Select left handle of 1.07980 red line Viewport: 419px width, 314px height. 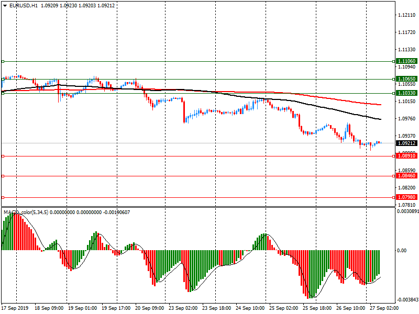3,198
